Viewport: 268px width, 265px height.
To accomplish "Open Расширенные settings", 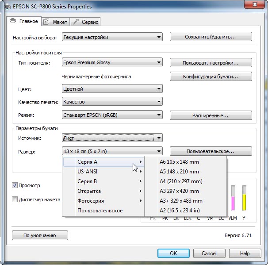I will pos(211,115).
